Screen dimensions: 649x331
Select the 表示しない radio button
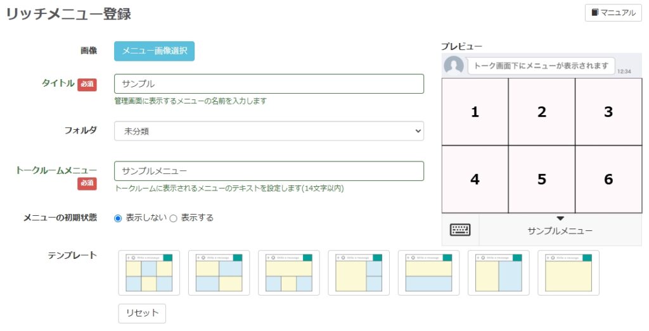118,218
